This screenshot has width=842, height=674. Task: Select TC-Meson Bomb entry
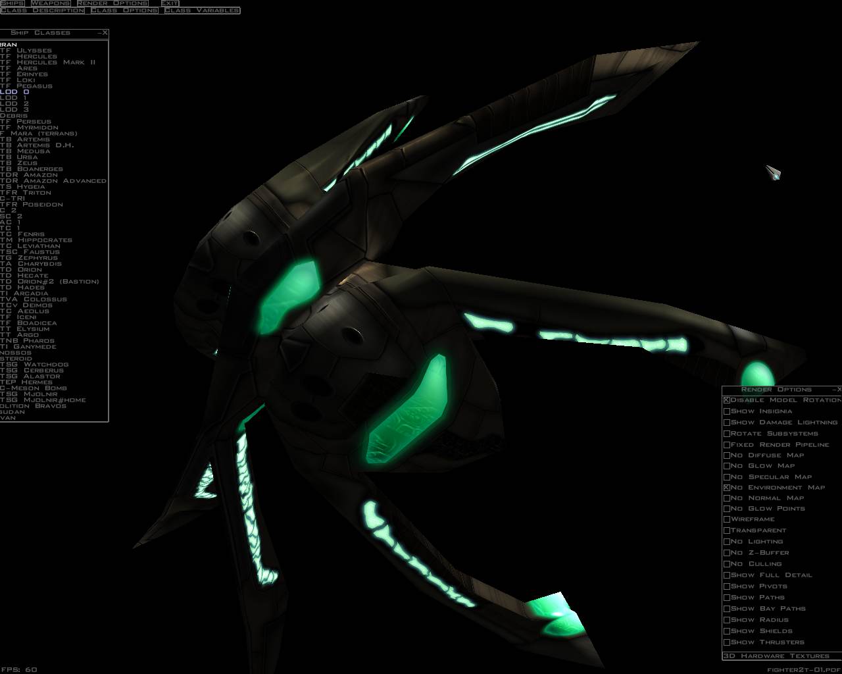(x=34, y=388)
